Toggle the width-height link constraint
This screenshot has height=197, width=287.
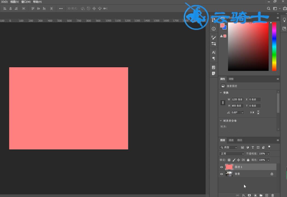click(223, 103)
